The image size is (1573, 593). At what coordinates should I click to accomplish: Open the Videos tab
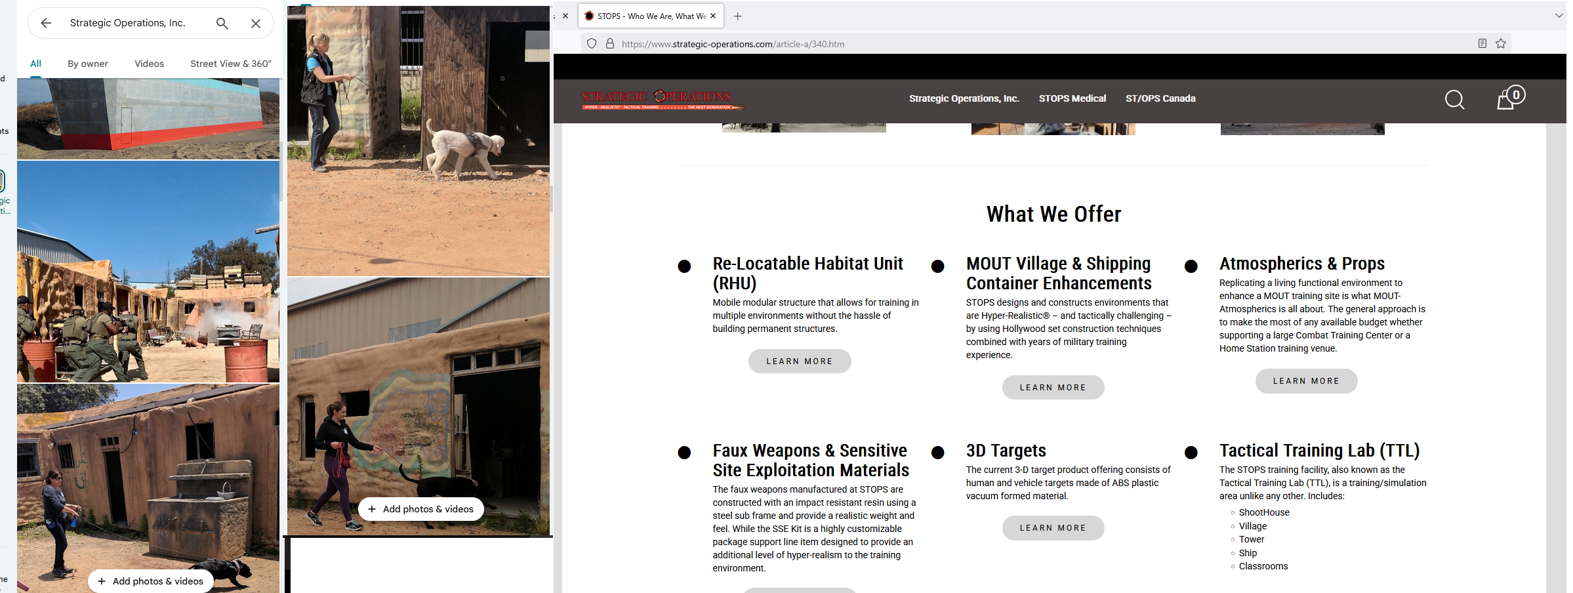[150, 64]
